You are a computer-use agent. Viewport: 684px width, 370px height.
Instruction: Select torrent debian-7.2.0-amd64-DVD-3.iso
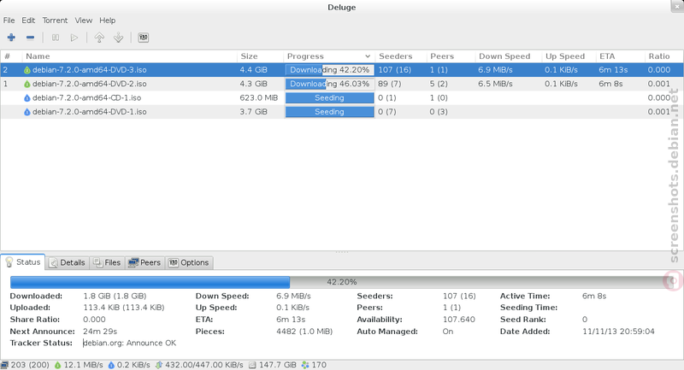[342, 70]
